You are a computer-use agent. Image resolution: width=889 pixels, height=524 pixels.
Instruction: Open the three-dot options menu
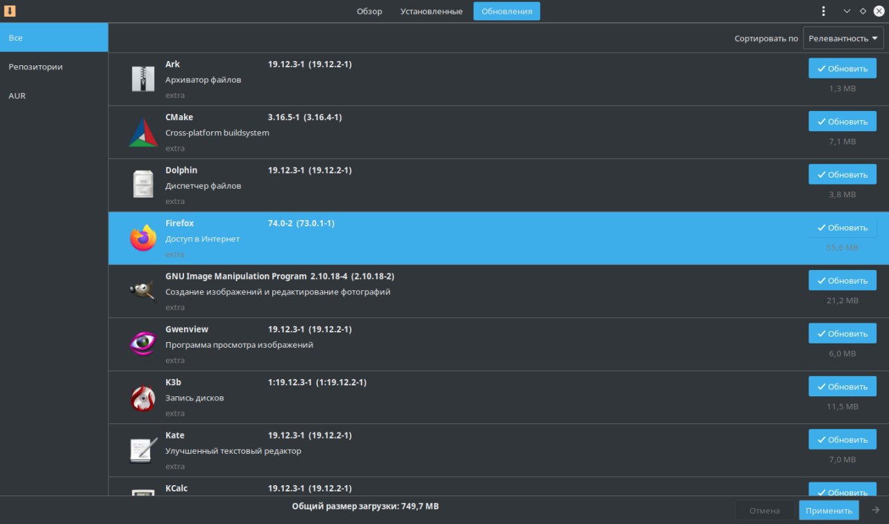(x=823, y=11)
